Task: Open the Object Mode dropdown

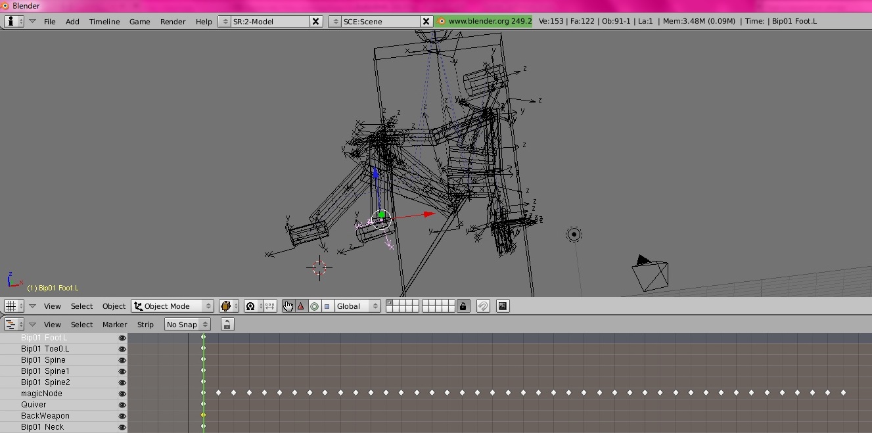Action: click(x=173, y=306)
